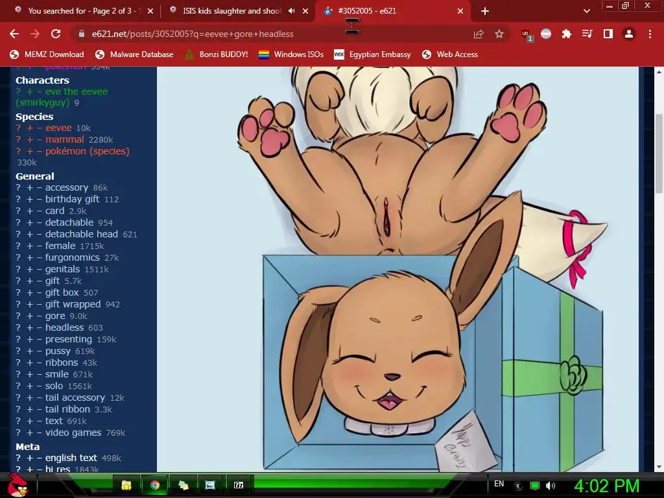Open the Web Access bookmark
Viewport: 664px width, 498px height.
point(450,54)
